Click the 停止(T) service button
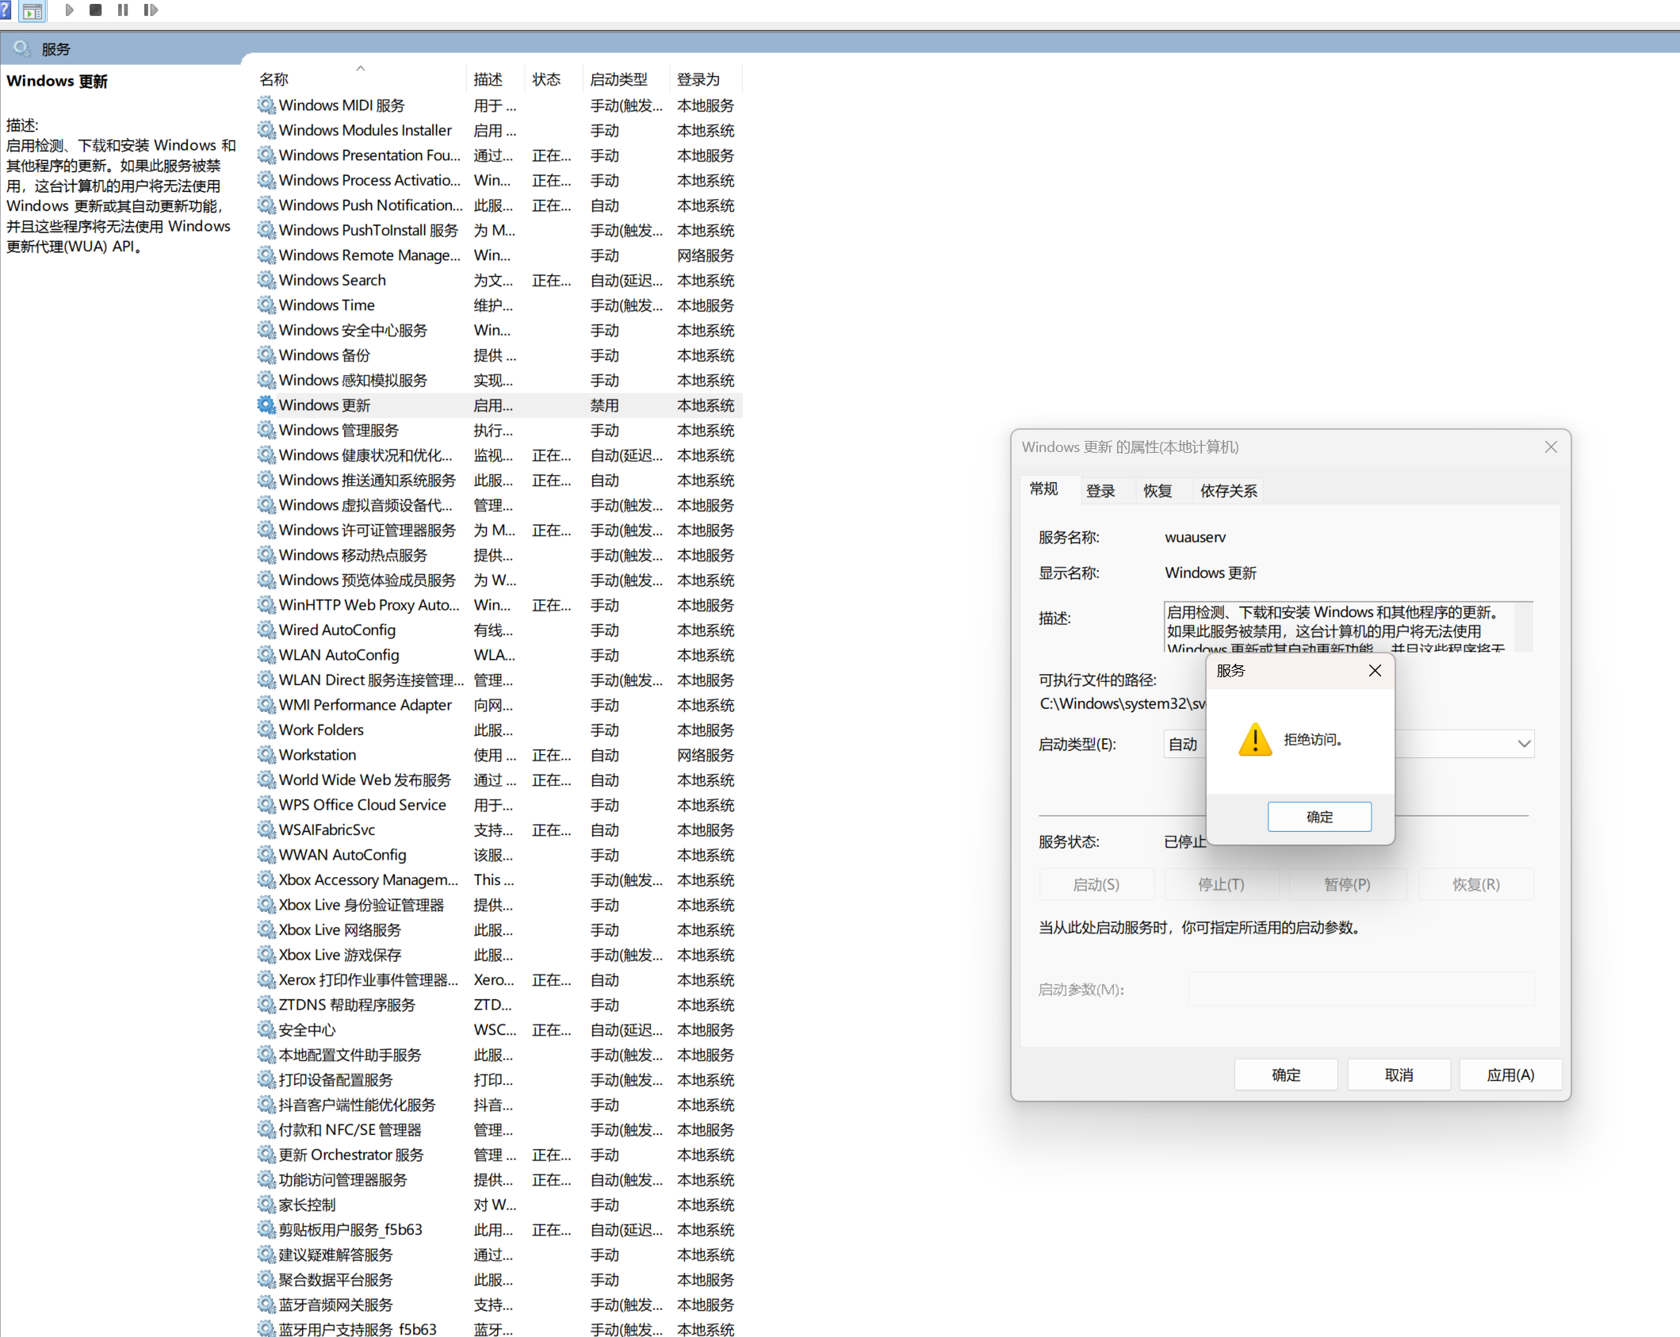 coord(1221,884)
